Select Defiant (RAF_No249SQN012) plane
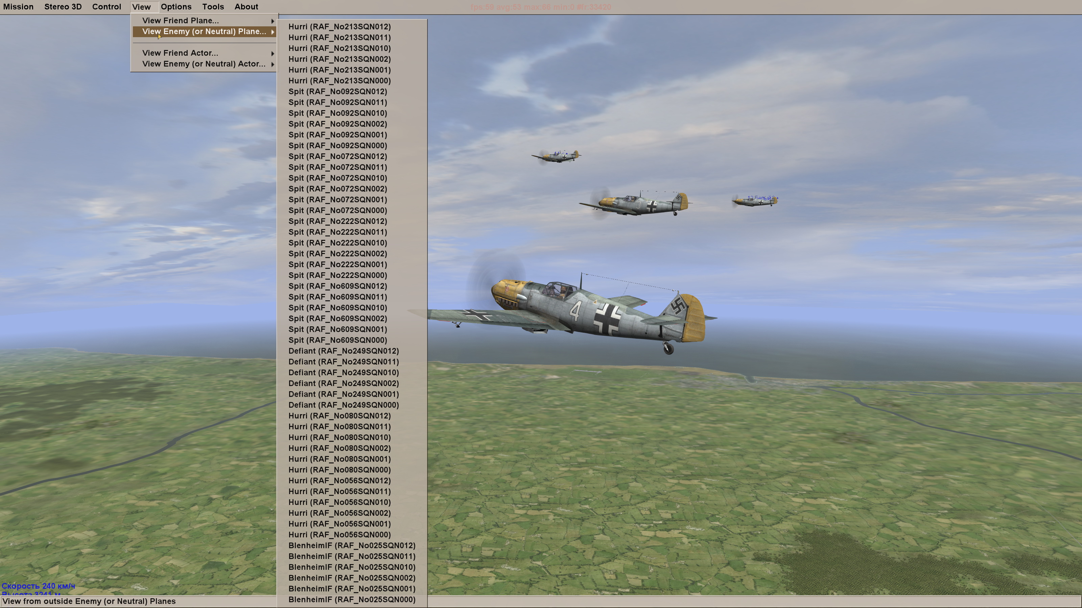Screen dimensions: 1082x608 click(x=344, y=351)
